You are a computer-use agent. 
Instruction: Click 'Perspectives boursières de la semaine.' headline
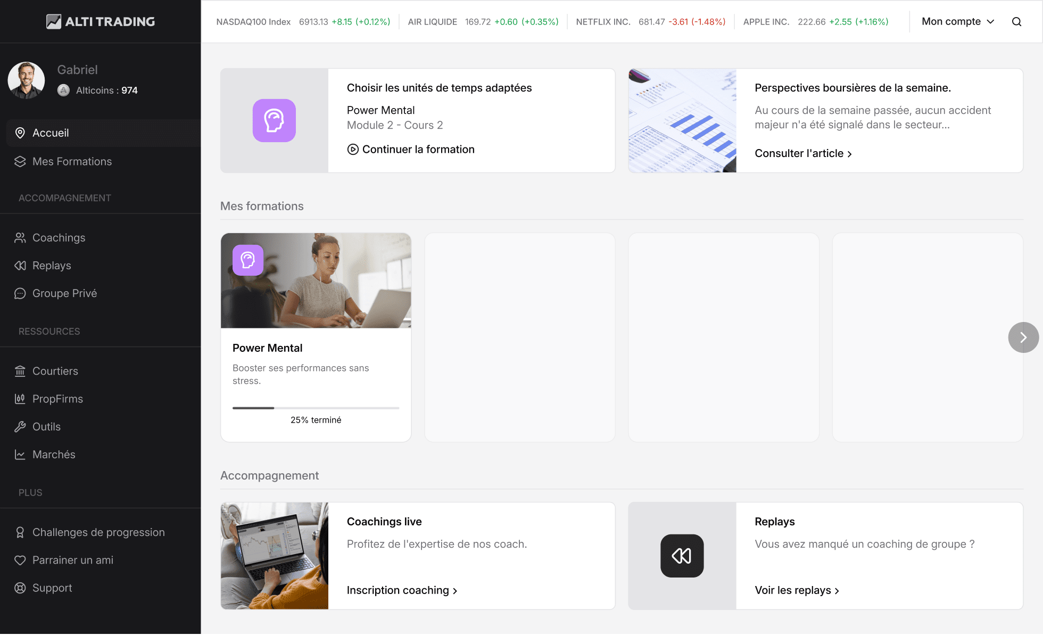point(853,88)
